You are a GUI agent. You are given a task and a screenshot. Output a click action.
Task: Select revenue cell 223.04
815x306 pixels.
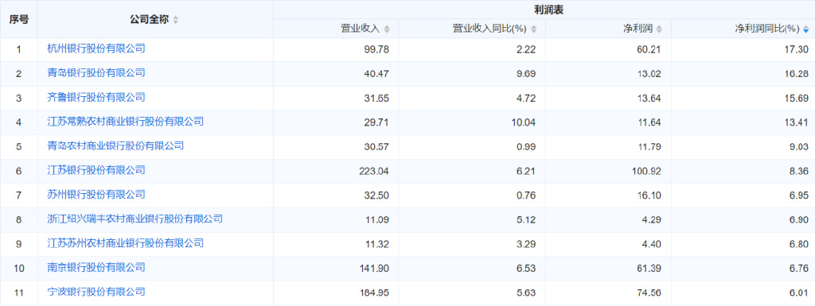pos(374,171)
